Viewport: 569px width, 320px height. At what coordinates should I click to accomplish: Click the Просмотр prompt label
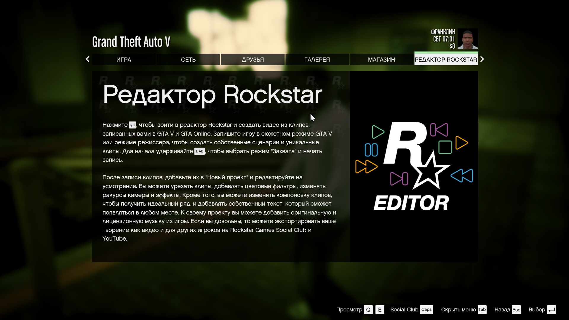pos(349,310)
